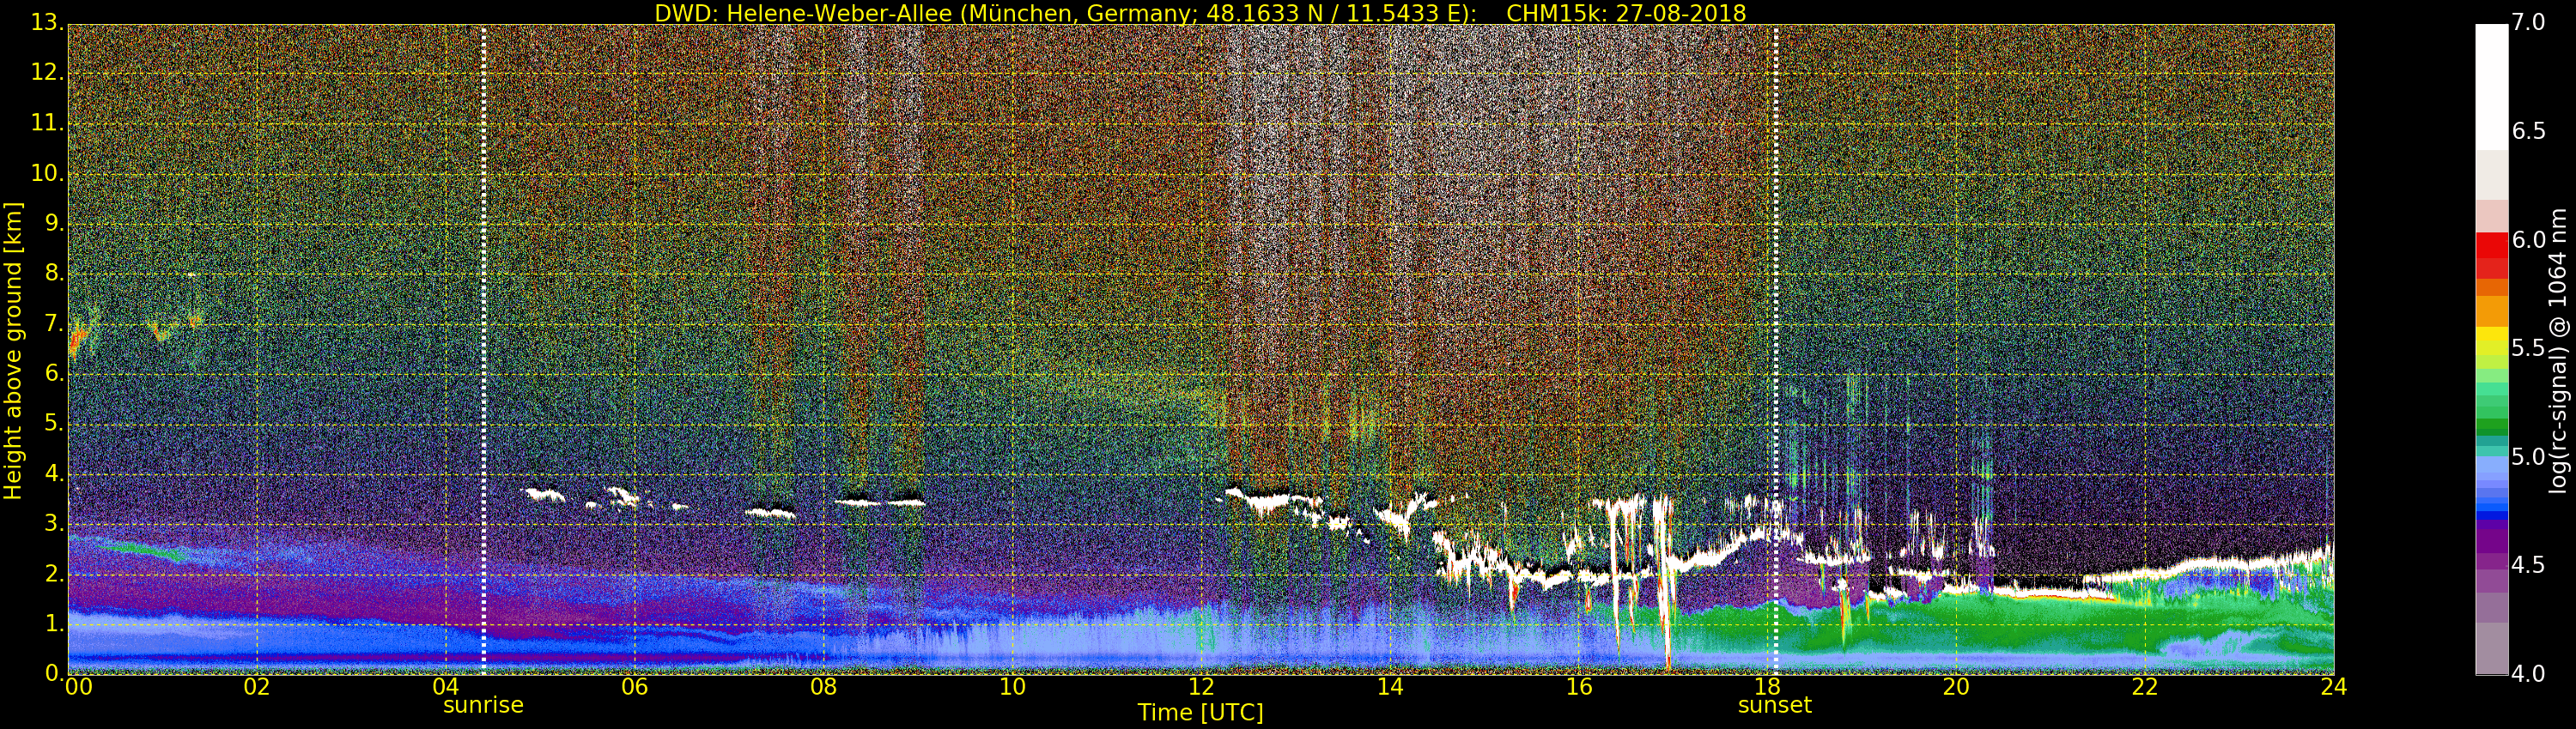Screen dimensions: 2576x729
Task: Click the '10' tick on the time axis
Action: pos(1012,686)
